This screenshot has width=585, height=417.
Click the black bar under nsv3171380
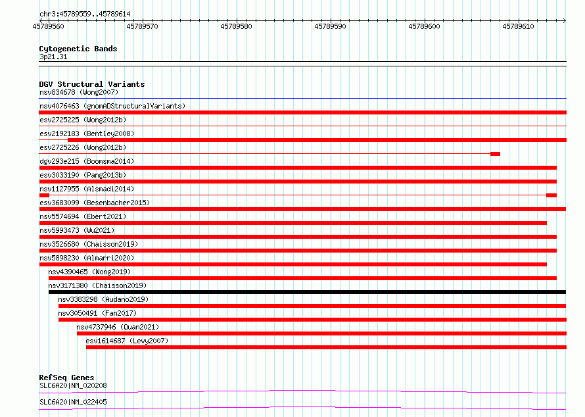(307, 292)
